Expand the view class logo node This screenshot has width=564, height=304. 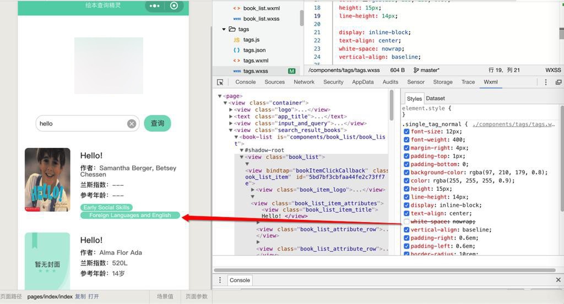point(231,110)
